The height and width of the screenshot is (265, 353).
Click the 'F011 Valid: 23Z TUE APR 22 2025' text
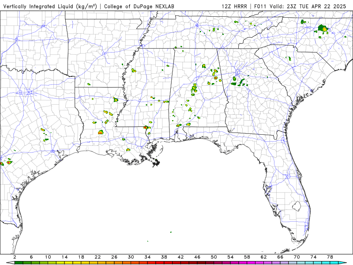click(x=300, y=7)
